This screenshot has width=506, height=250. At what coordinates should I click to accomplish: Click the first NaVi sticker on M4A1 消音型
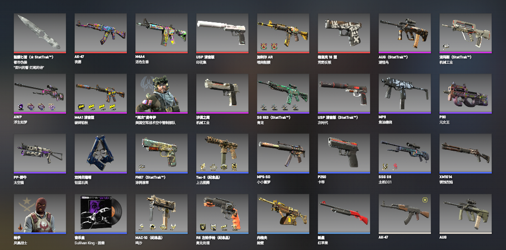click(81, 106)
